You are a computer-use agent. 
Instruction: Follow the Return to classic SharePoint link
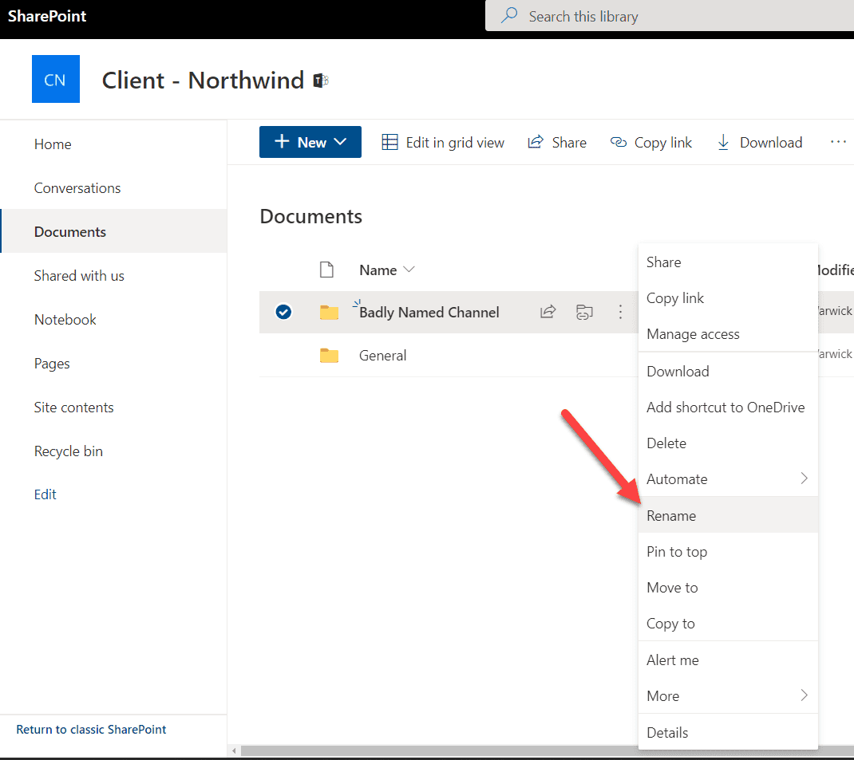[x=91, y=729]
